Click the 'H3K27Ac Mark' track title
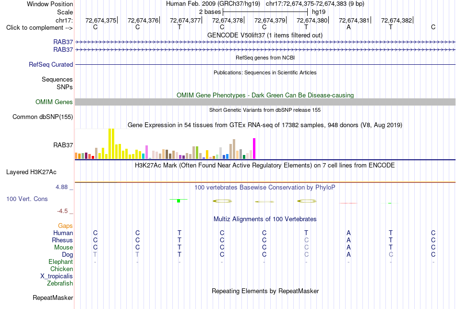Viewport: 456px width, 309px height. pos(264,166)
